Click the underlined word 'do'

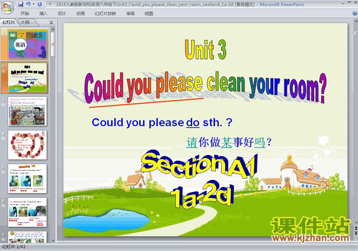[193, 123]
